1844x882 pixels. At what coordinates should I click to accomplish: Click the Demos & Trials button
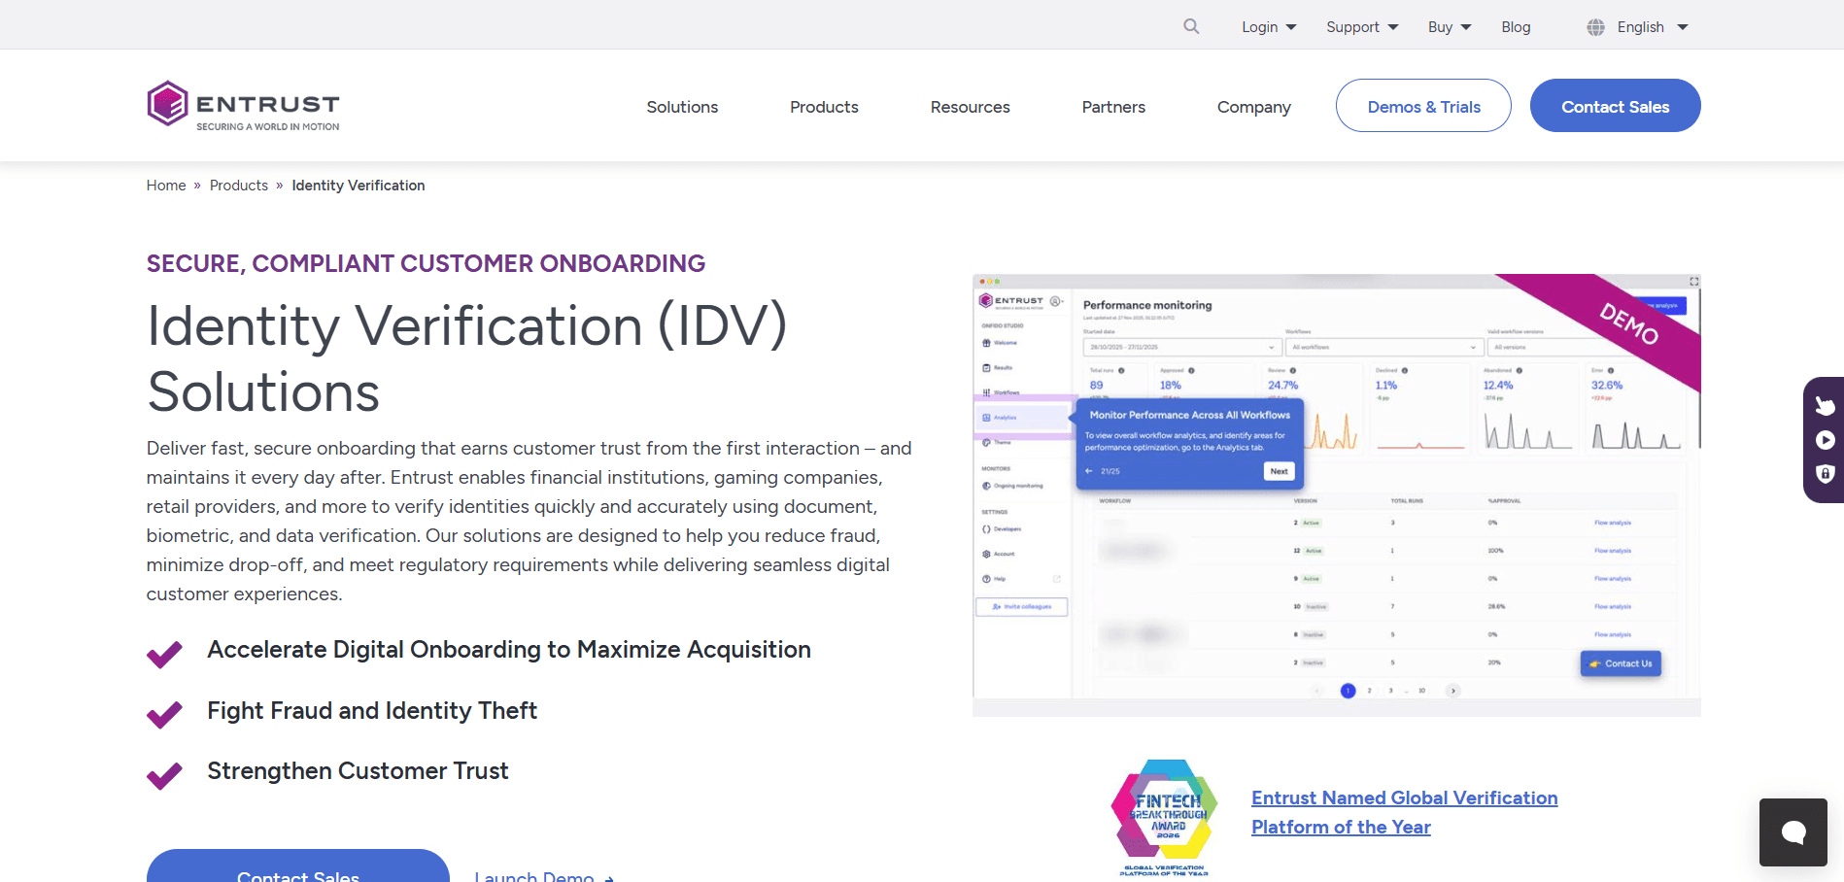1423,106
